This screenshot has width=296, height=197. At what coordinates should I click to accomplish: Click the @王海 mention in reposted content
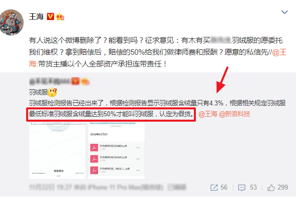tap(208, 114)
